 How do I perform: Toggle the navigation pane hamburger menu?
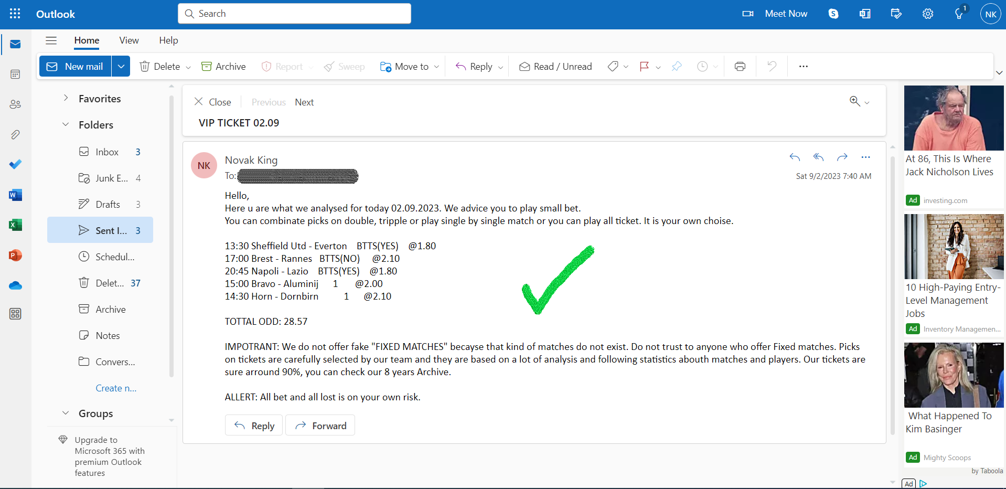click(51, 40)
